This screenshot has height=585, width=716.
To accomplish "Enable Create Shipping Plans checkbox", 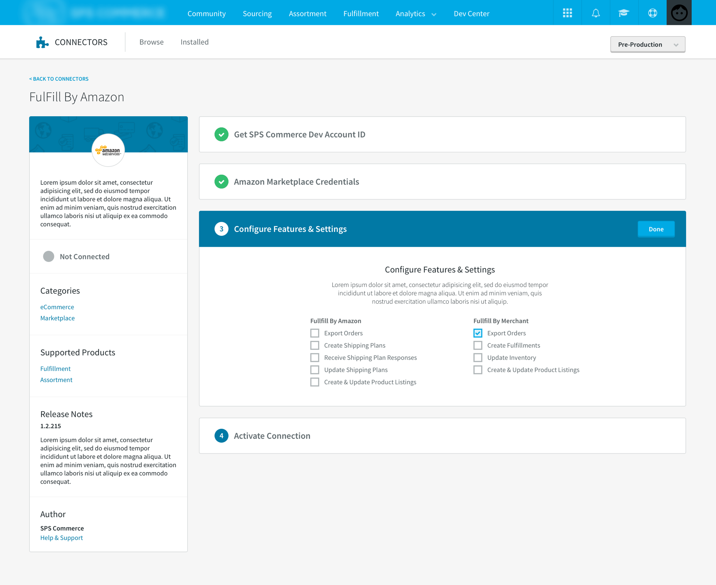I will tap(315, 345).
